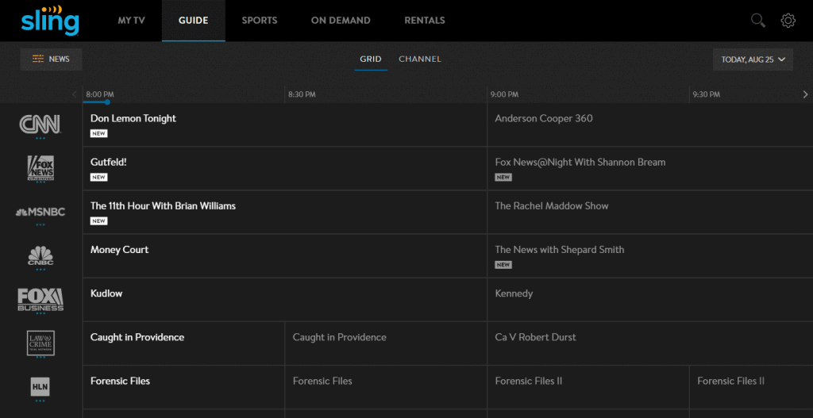Open Gutfeld! program
The image size is (813, 418).
click(285, 168)
